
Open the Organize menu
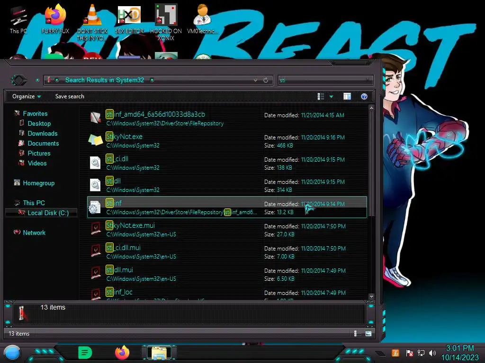tap(27, 96)
